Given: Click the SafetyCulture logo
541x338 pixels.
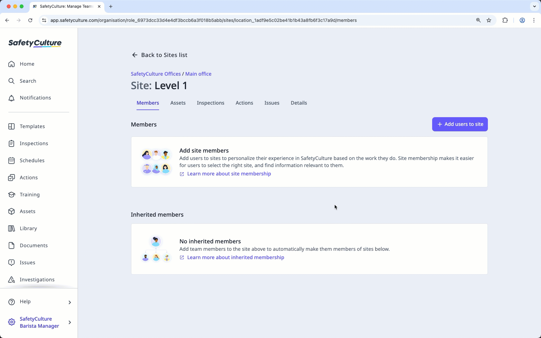Looking at the screenshot, I should [x=35, y=43].
